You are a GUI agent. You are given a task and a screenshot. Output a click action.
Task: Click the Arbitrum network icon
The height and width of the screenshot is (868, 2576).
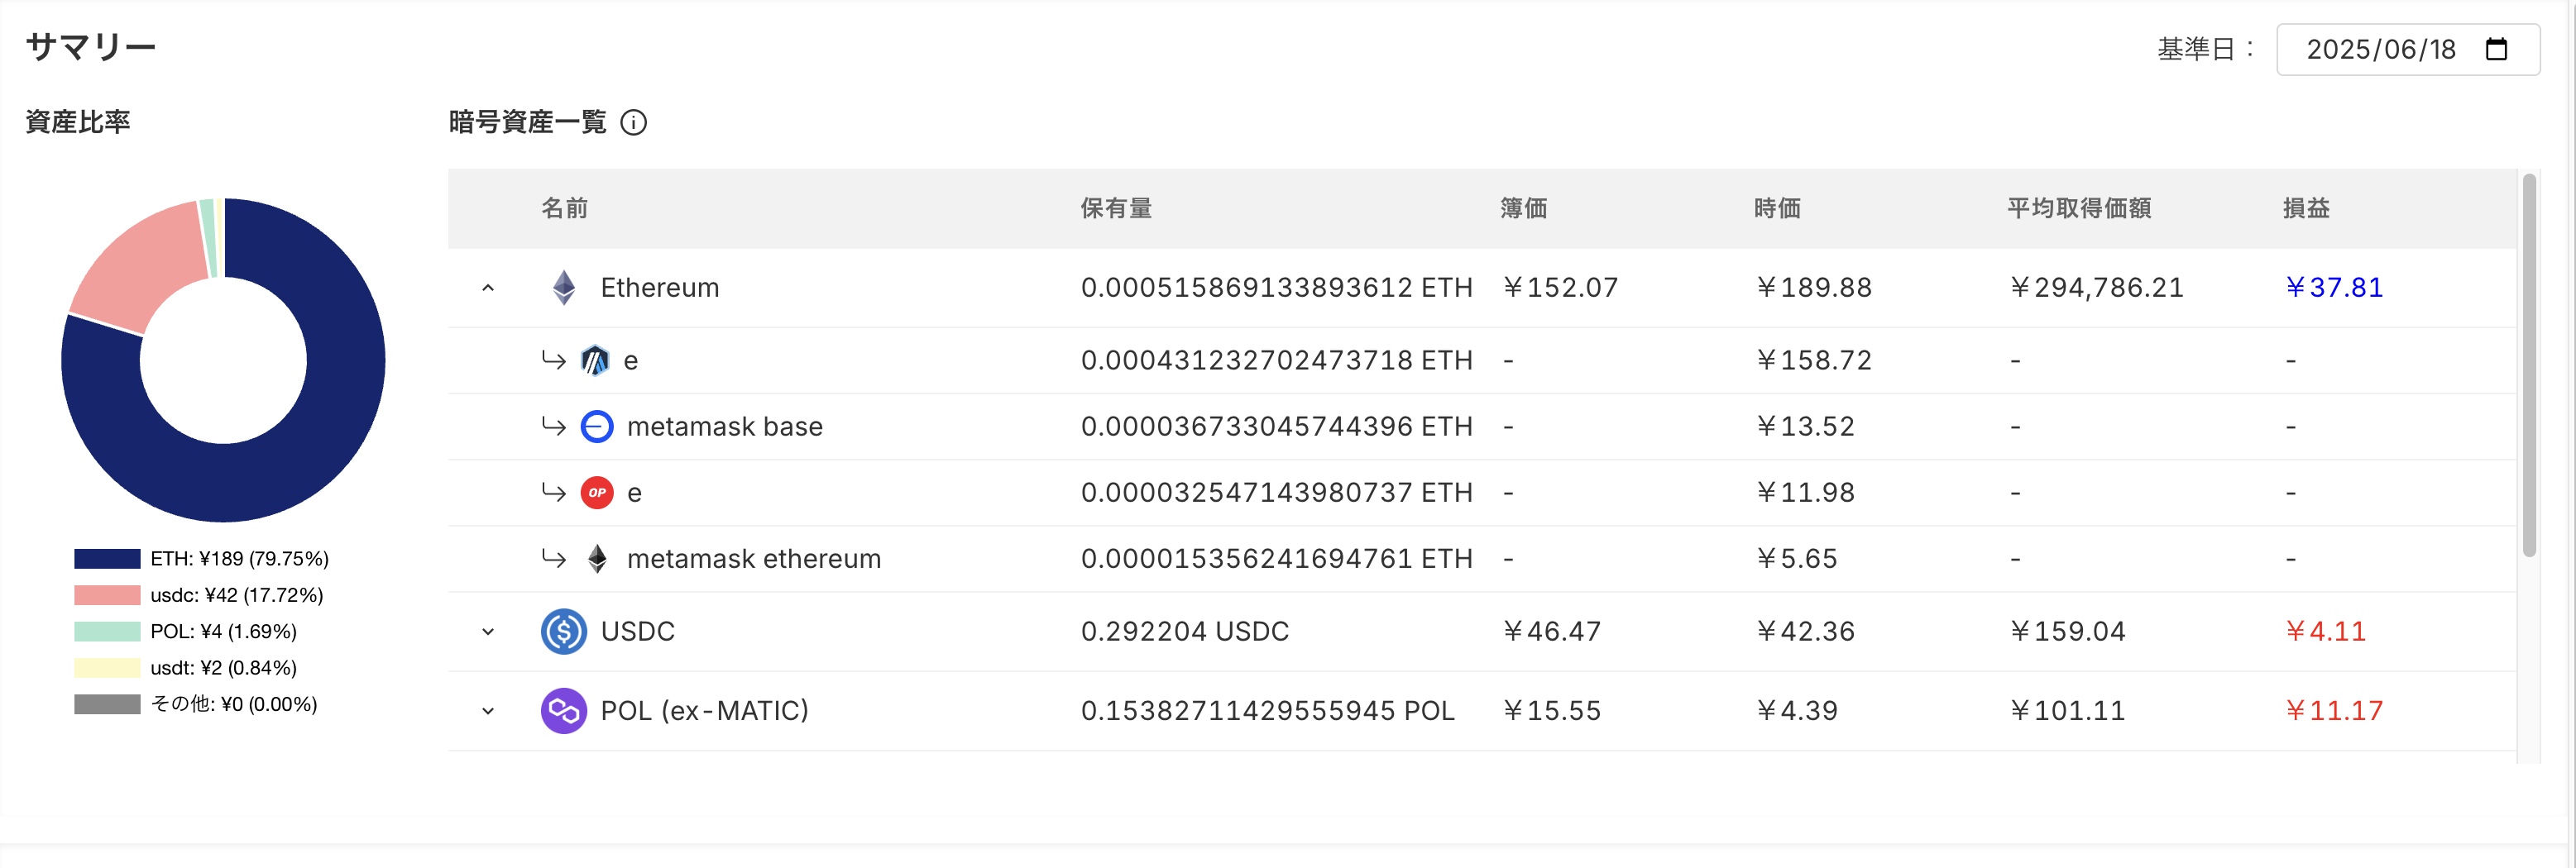(595, 360)
